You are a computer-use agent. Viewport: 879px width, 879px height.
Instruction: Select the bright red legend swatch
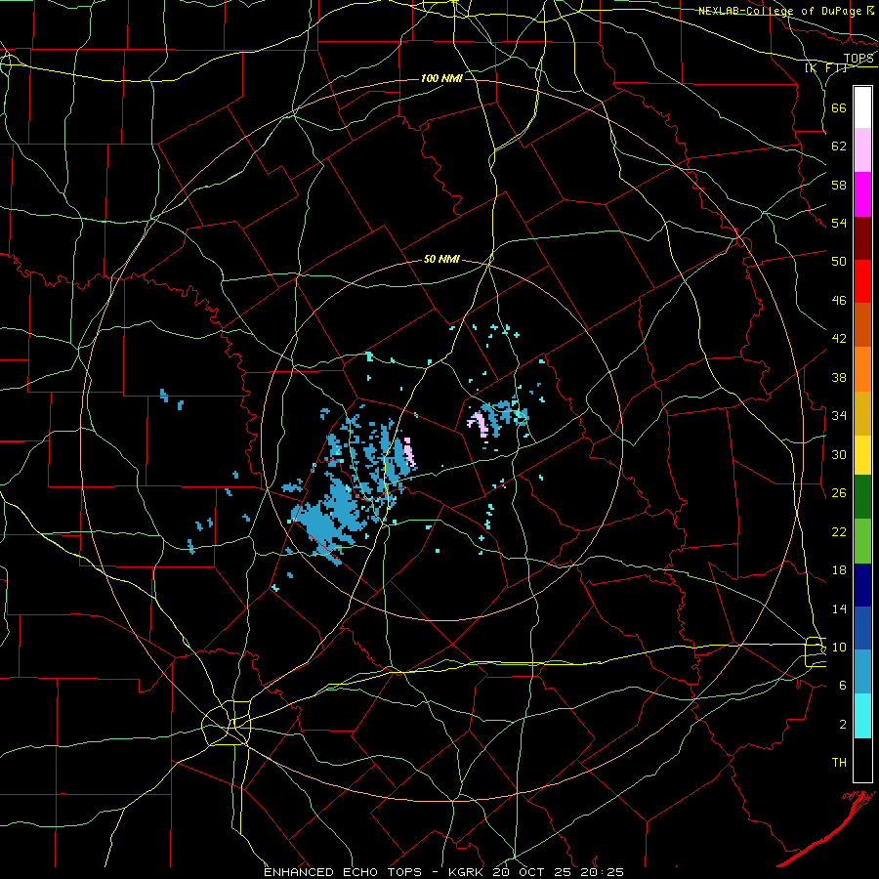[x=862, y=281]
